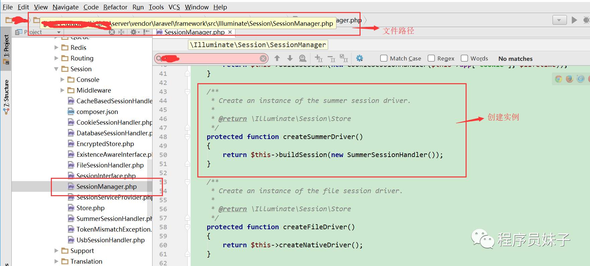The height and width of the screenshot is (266, 590).
Task: Open the 1: Project side tab
Action: coord(6,49)
